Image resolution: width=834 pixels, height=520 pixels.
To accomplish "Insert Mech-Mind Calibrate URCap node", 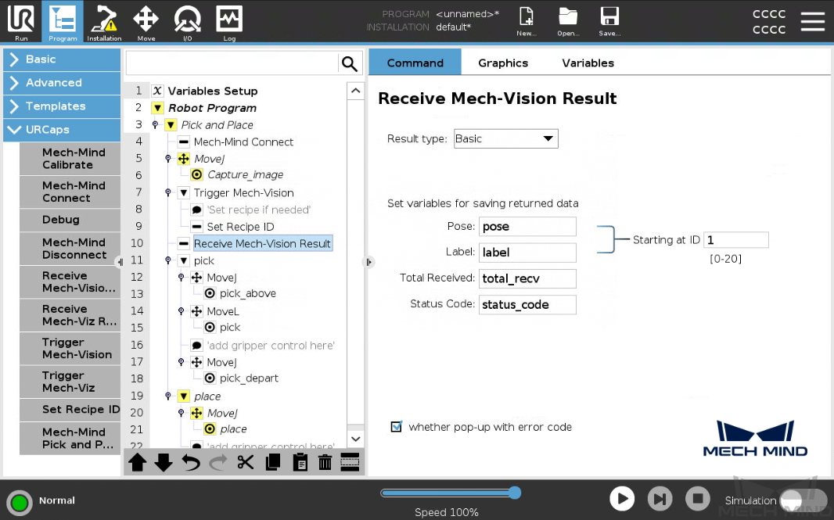I will 70,159.
